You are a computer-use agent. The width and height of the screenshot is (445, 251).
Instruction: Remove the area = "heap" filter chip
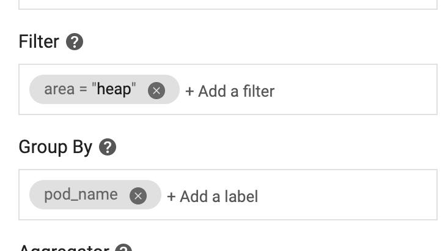click(156, 91)
